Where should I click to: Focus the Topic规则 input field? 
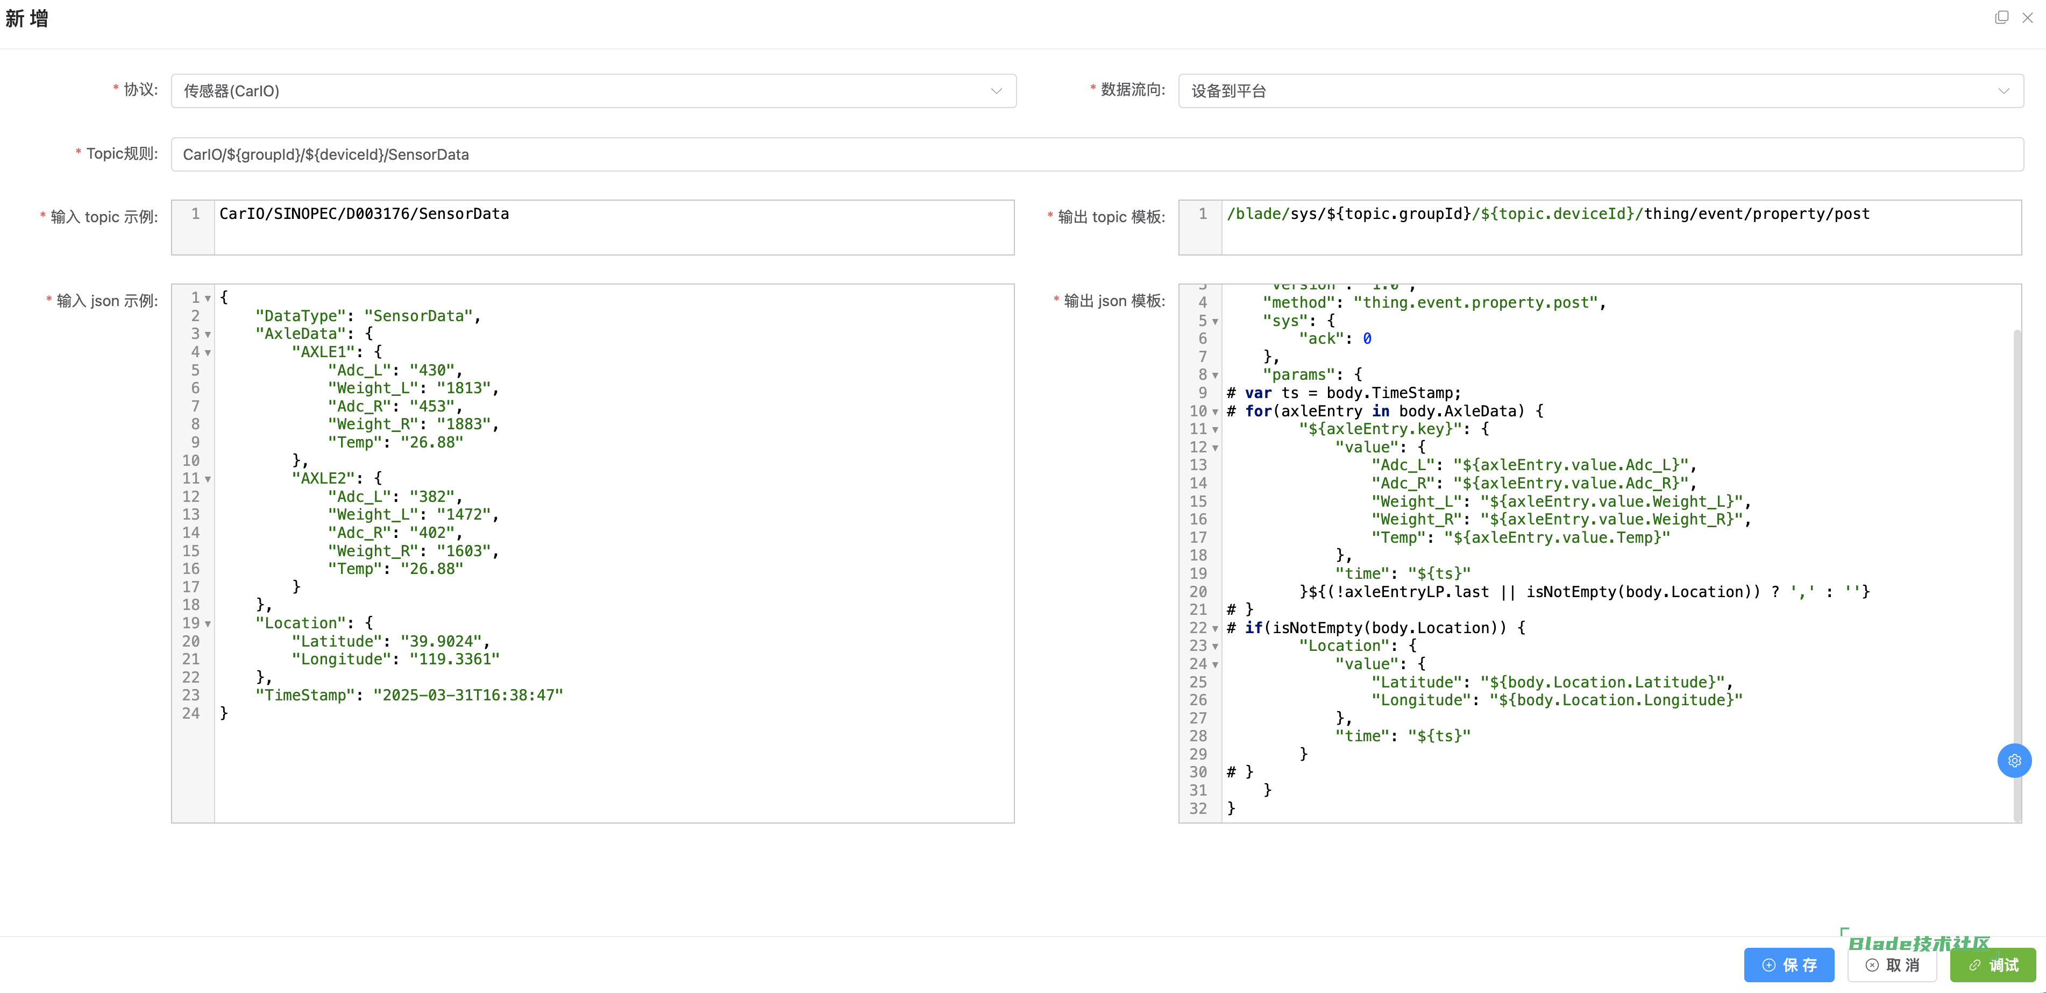(x=1097, y=154)
